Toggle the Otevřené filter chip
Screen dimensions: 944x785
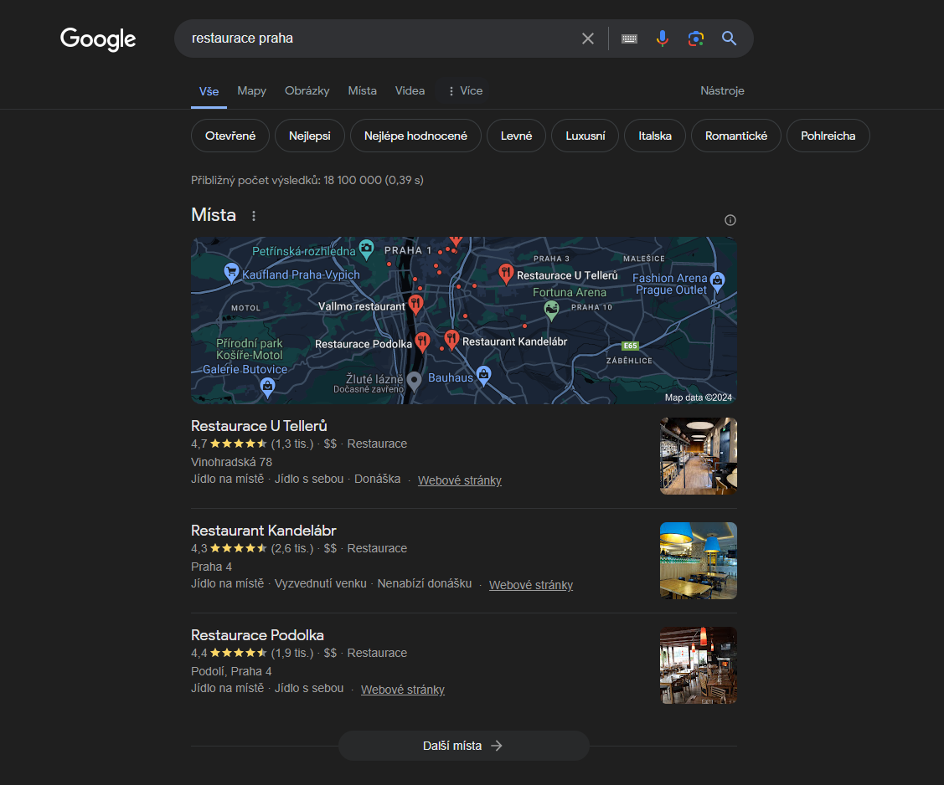230,136
